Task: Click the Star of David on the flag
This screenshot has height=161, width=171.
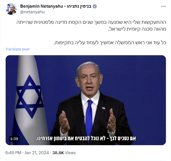Action: tap(30, 97)
